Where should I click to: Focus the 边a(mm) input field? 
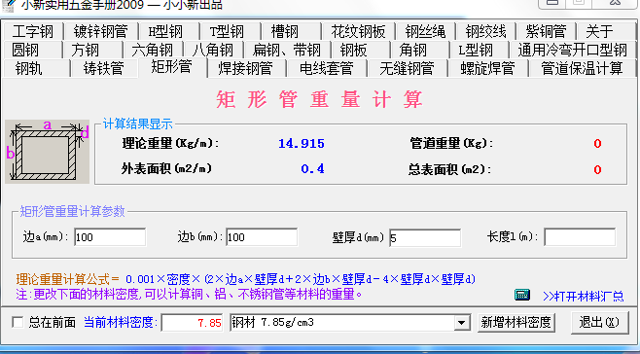(x=110, y=237)
